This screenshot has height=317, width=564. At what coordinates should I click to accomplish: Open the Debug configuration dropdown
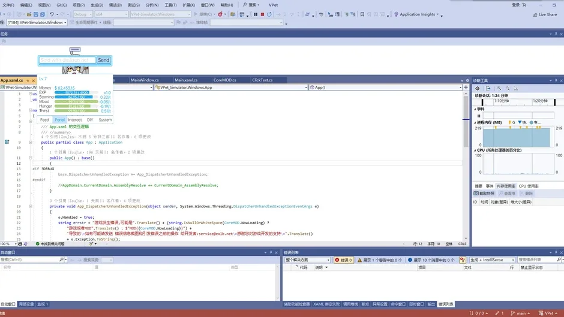coord(83,14)
